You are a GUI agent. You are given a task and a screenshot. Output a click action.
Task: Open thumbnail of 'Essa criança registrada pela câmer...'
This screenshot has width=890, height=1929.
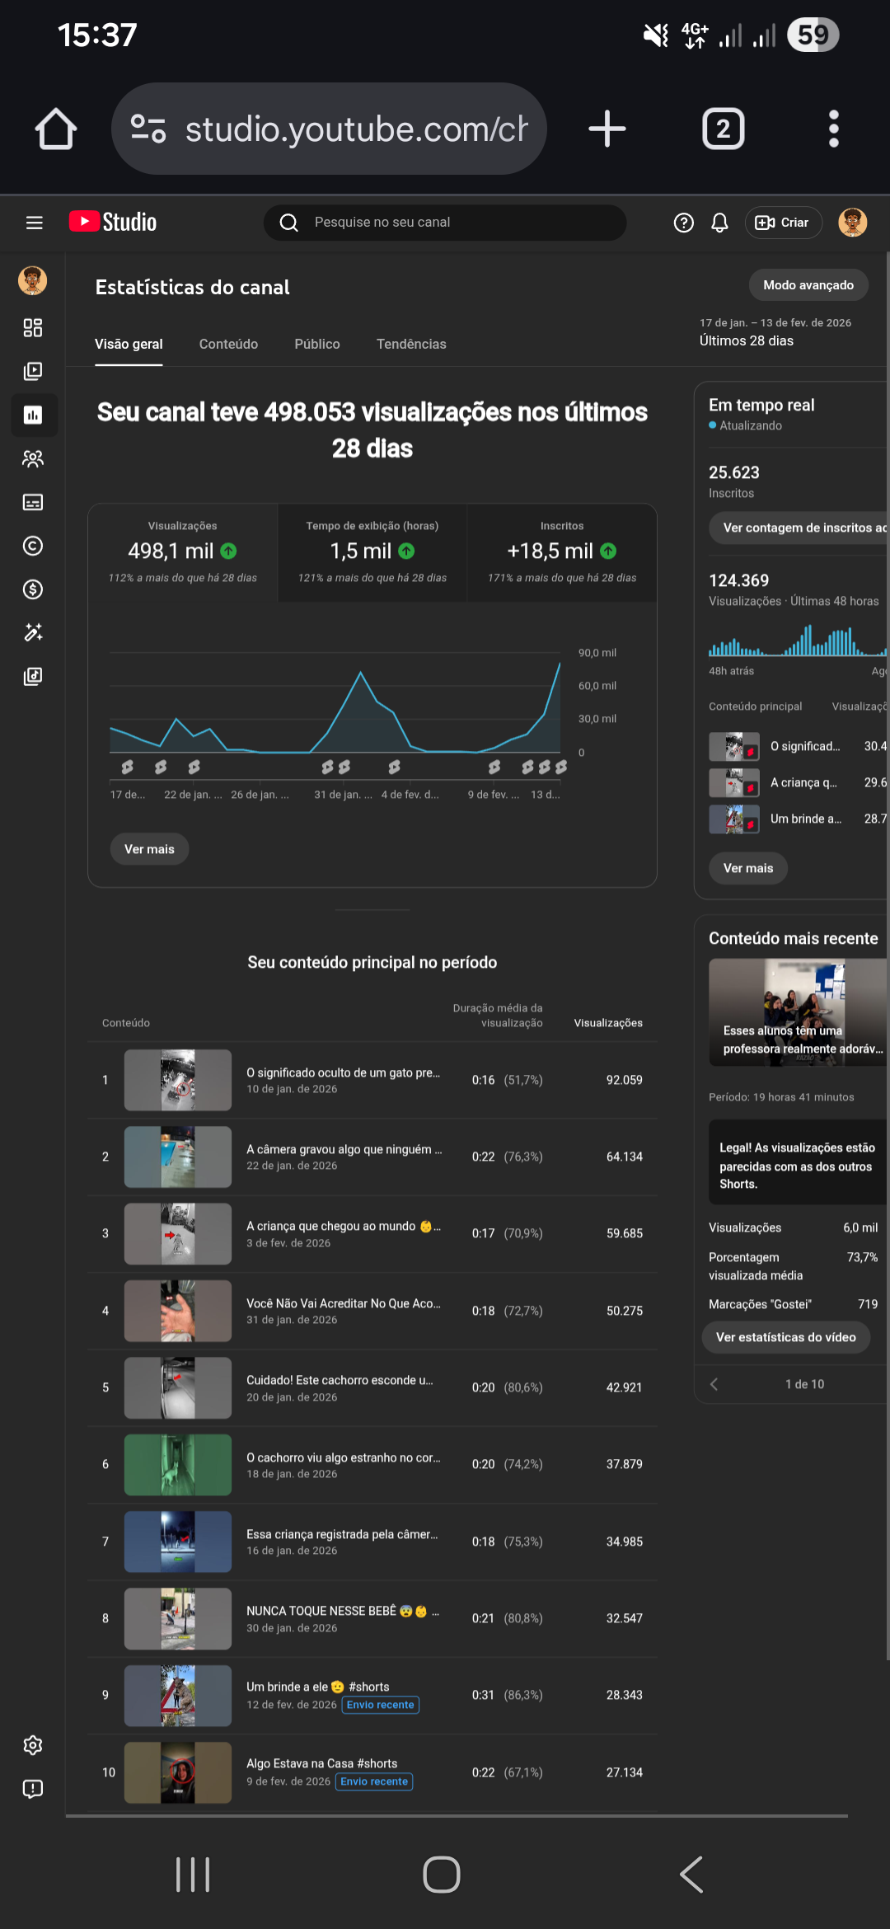[x=178, y=1542]
